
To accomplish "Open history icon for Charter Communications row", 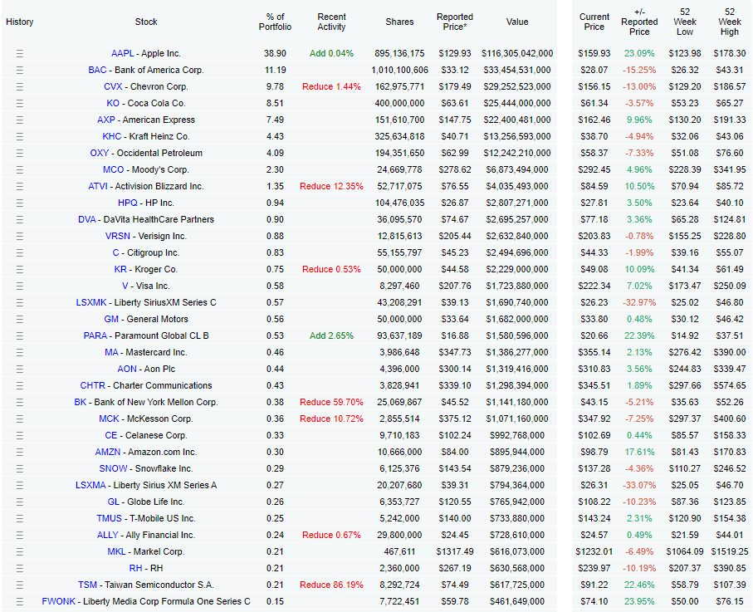I will [x=20, y=386].
